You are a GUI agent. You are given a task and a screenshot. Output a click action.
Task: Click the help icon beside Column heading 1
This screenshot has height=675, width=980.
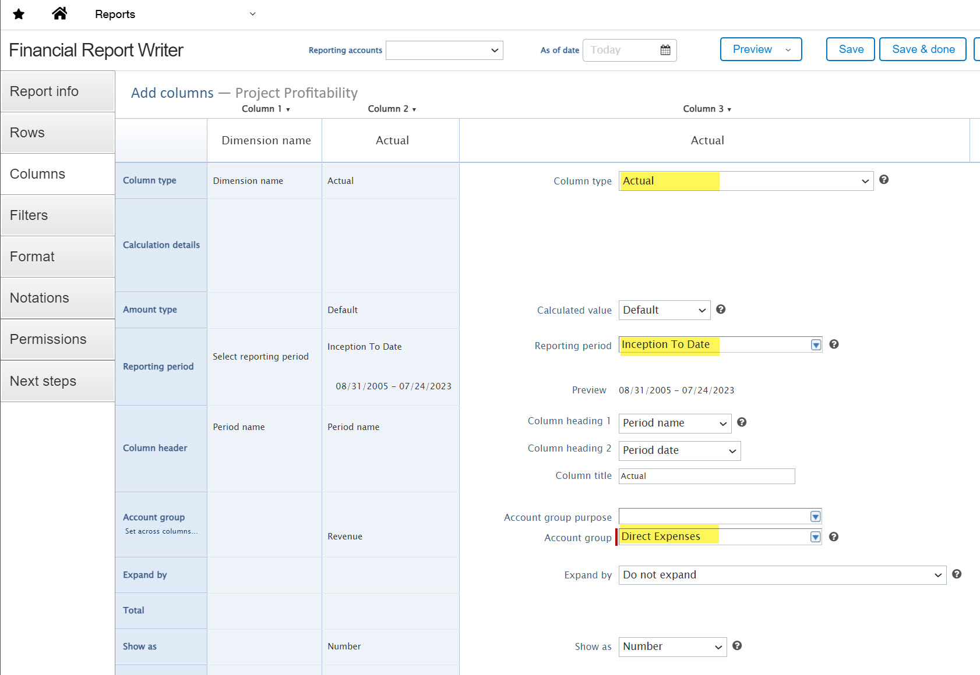point(741,422)
